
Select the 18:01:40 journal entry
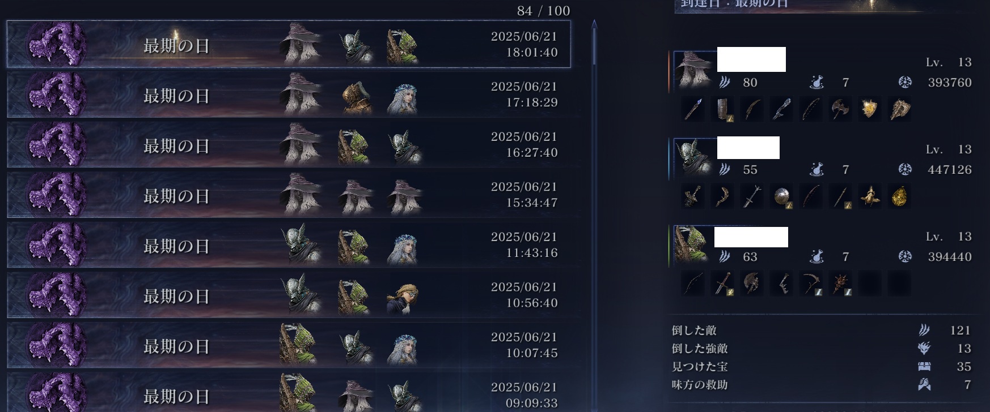point(289,44)
